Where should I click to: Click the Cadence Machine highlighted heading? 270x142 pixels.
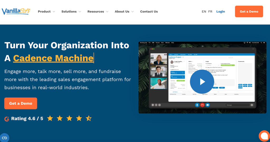[53, 58]
